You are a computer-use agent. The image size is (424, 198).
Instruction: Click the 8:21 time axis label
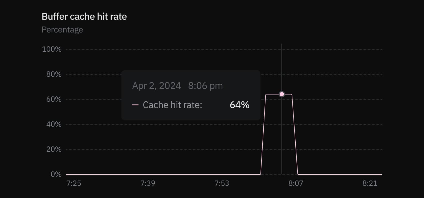370,183
